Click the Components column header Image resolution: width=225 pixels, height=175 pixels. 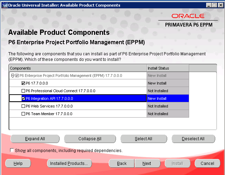tap(77, 68)
